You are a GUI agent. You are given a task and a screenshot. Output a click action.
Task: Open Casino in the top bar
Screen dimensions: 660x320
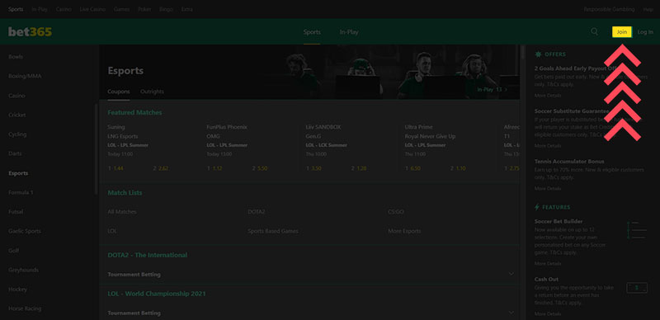64,9
